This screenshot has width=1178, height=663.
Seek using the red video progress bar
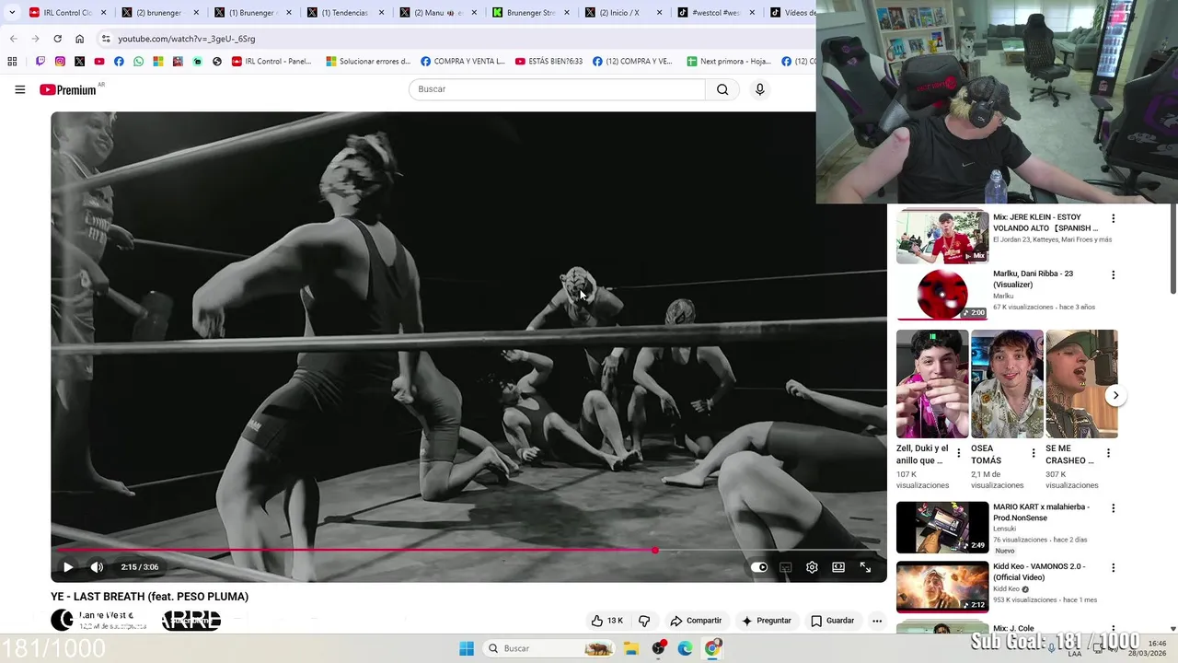[468, 551]
